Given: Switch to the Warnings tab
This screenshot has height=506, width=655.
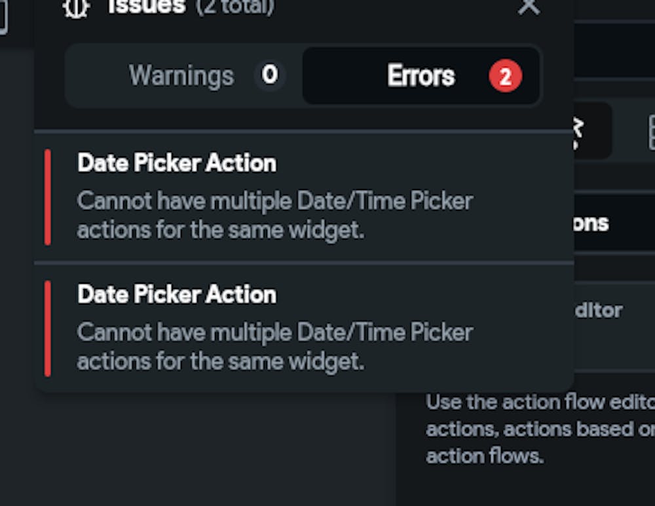Looking at the screenshot, I should tap(181, 76).
